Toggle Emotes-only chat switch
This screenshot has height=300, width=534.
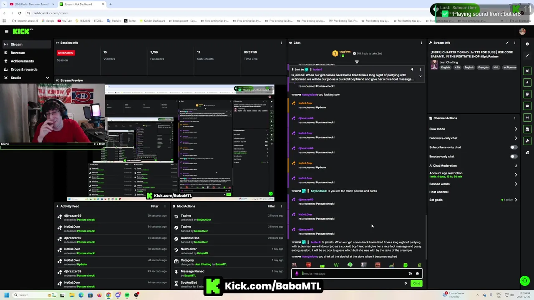[514, 156]
